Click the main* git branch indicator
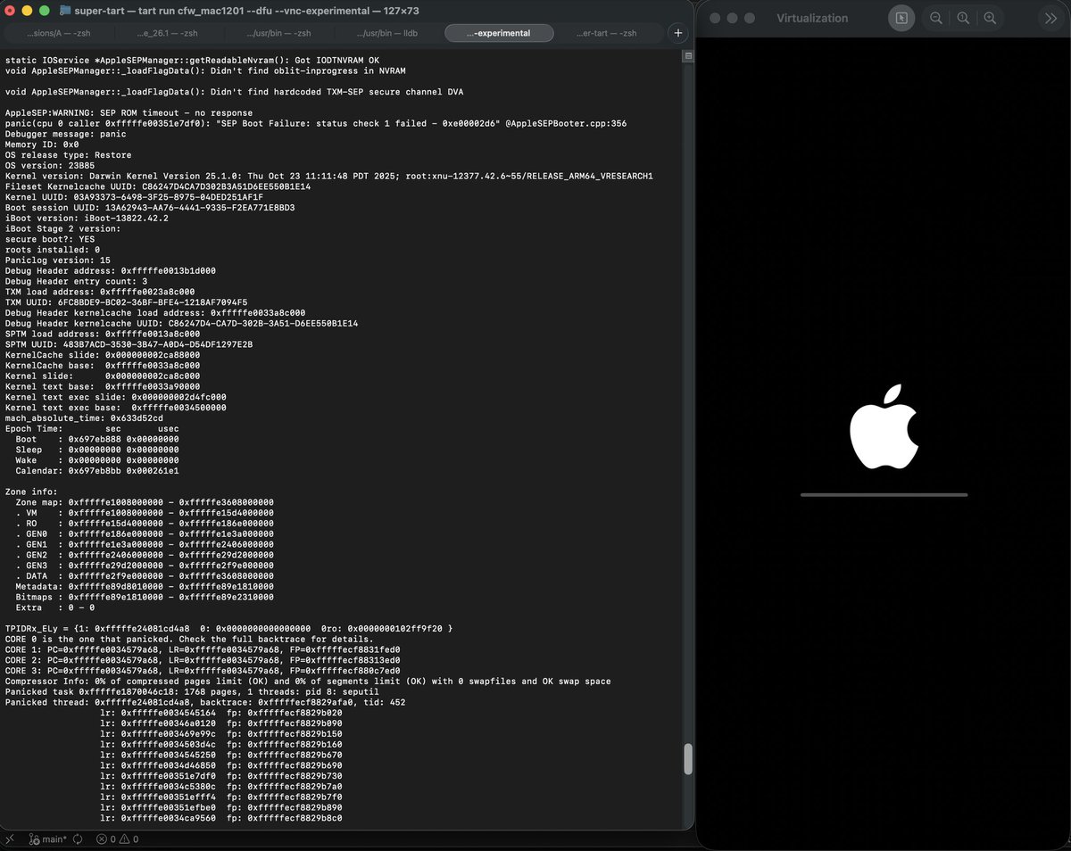The width and height of the screenshot is (1071, 851). pyautogui.click(x=48, y=839)
